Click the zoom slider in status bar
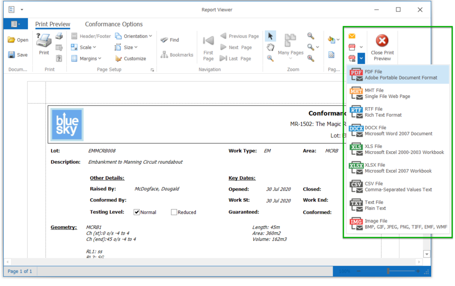Viewport: 455px width, 286px height. coord(388,271)
